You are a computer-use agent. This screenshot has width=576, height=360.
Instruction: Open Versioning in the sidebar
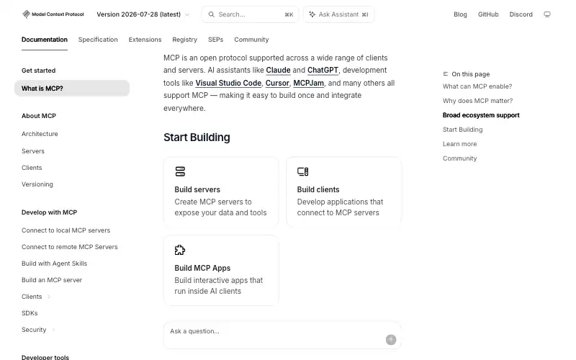pyautogui.click(x=37, y=184)
